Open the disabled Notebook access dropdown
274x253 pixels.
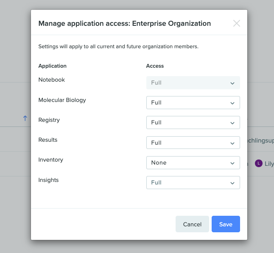193,82
